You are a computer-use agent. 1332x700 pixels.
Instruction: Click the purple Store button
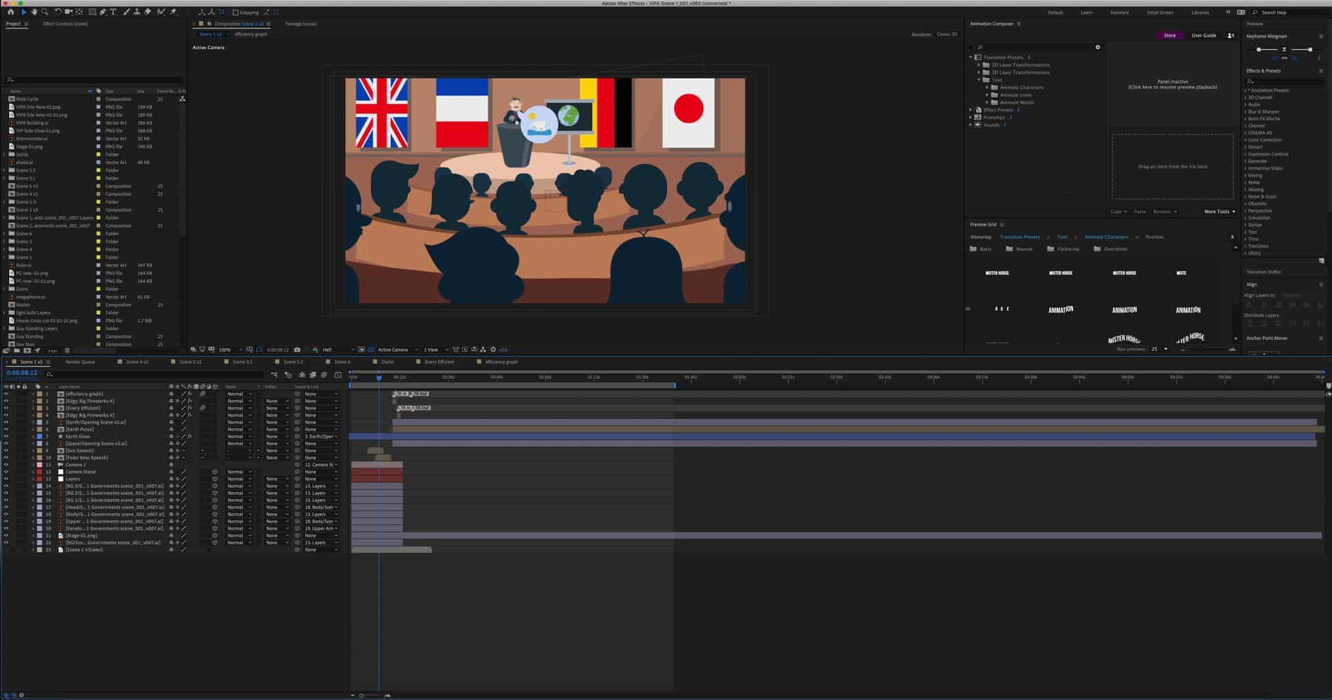click(x=1169, y=36)
